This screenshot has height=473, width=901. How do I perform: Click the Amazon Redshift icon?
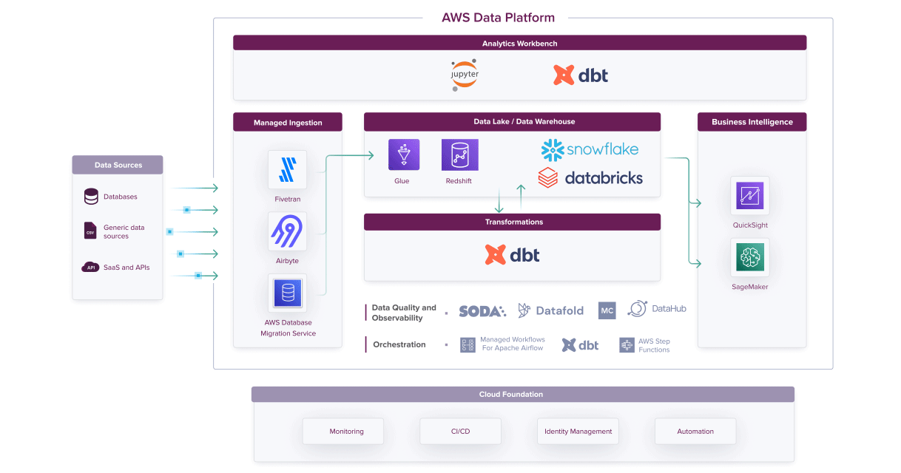pyautogui.click(x=459, y=154)
